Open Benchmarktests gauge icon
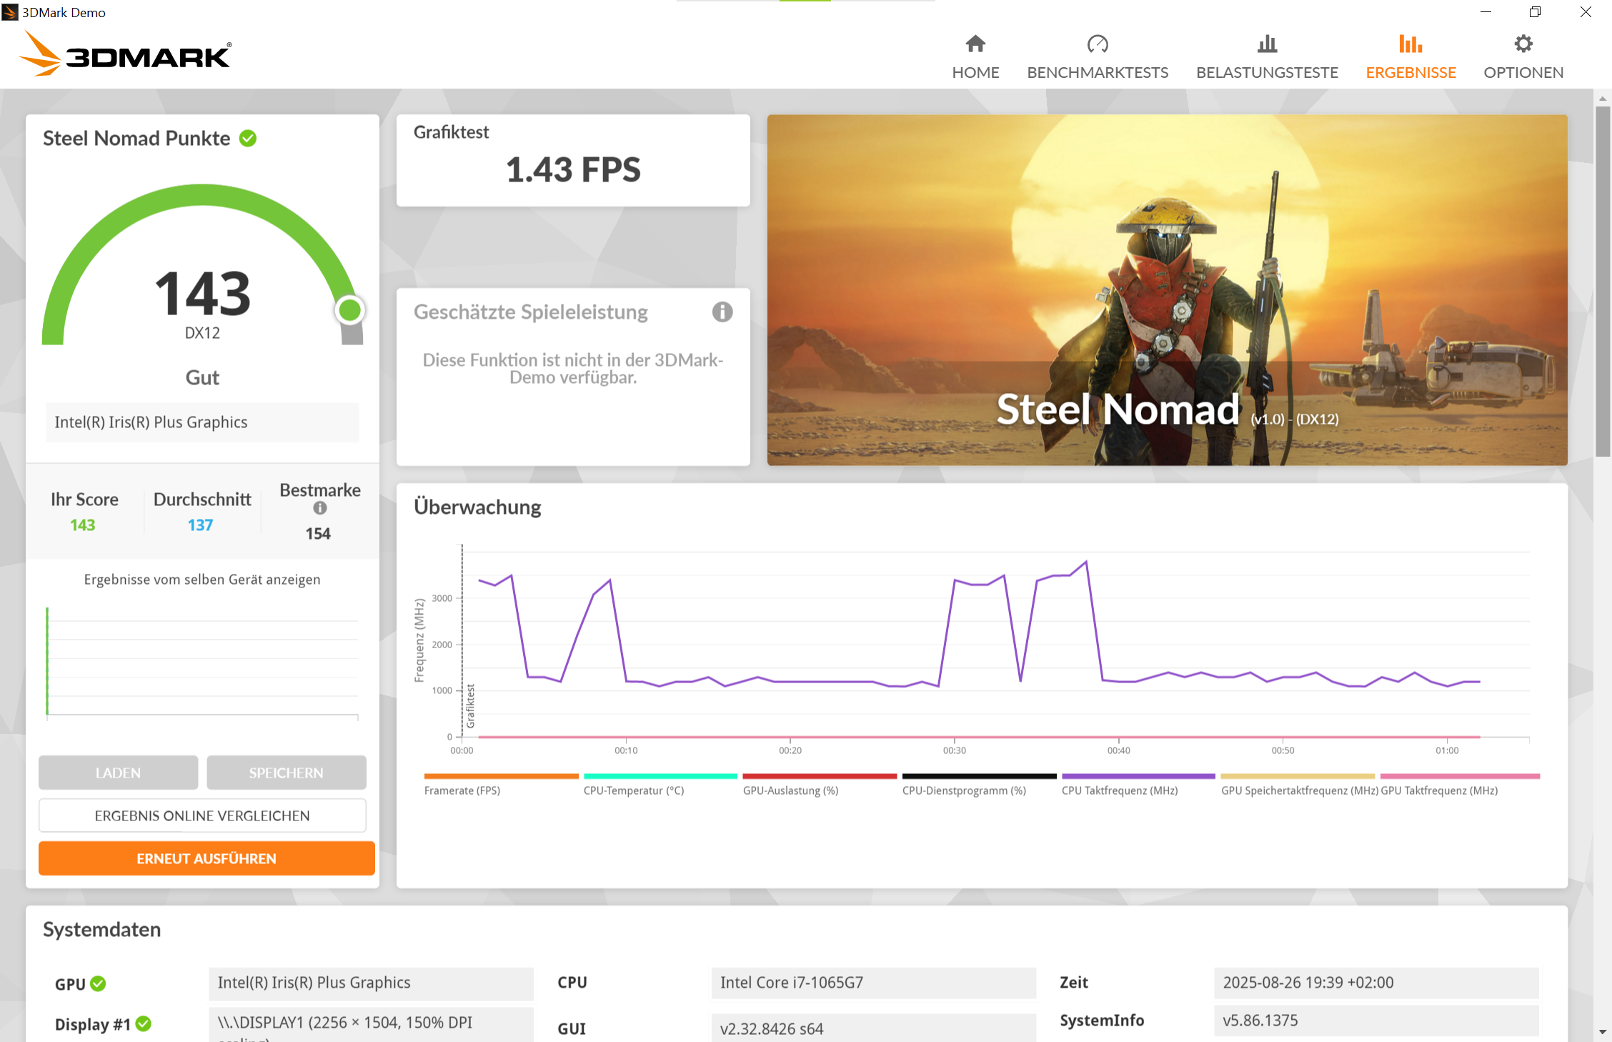The image size is (1612, 1042). click(1097, 44)
